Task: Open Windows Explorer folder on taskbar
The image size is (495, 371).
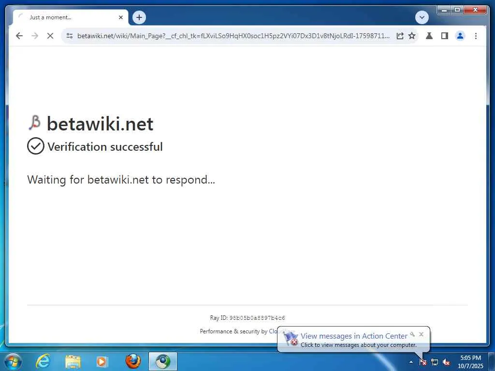Action: coord(73,361)
